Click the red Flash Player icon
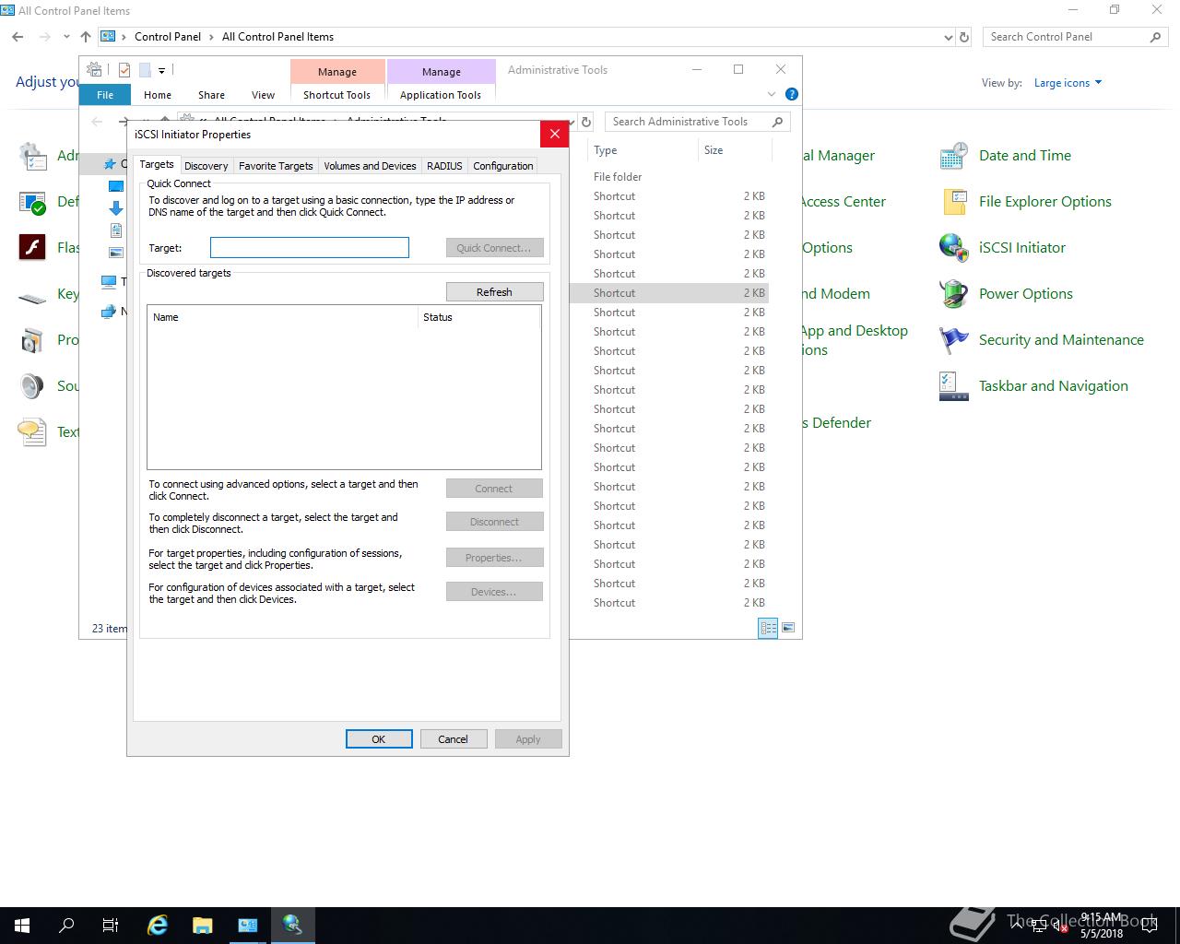Image resolution: width=1180 pixels, height=944 pixels. (x=32, y=247)
